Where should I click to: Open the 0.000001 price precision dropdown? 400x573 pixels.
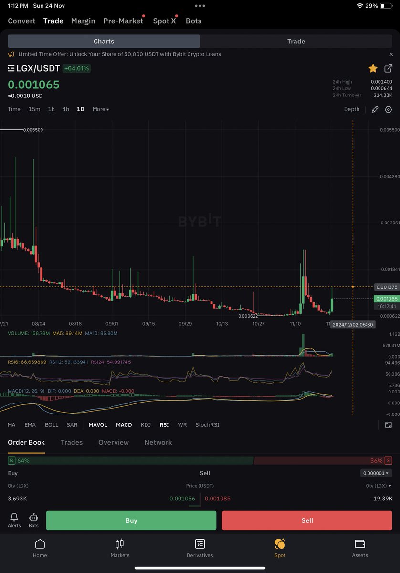point(376,473)
